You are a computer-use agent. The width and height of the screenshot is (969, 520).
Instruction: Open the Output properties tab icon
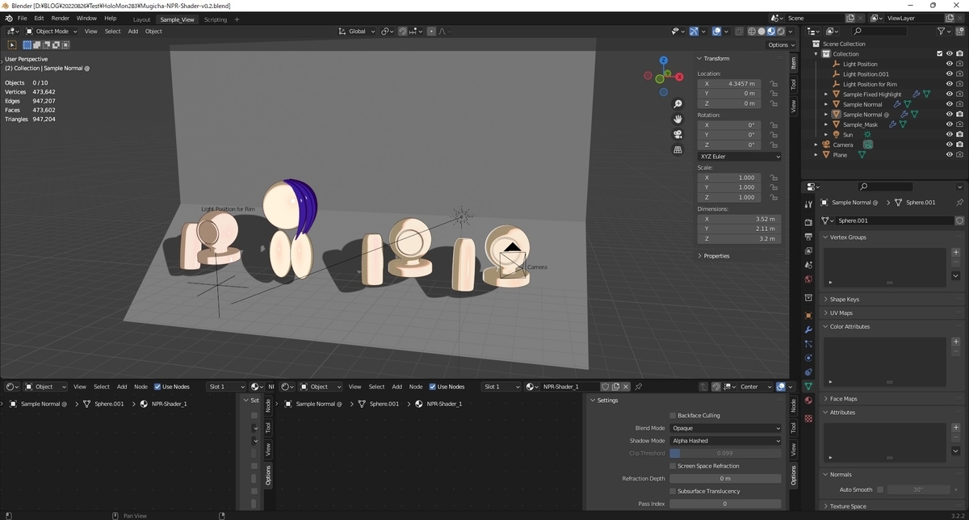point(808,237)
